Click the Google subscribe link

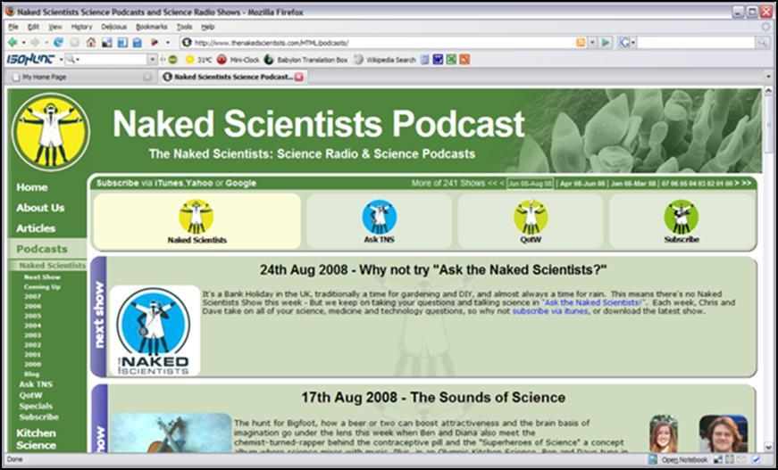click(240, 183)
